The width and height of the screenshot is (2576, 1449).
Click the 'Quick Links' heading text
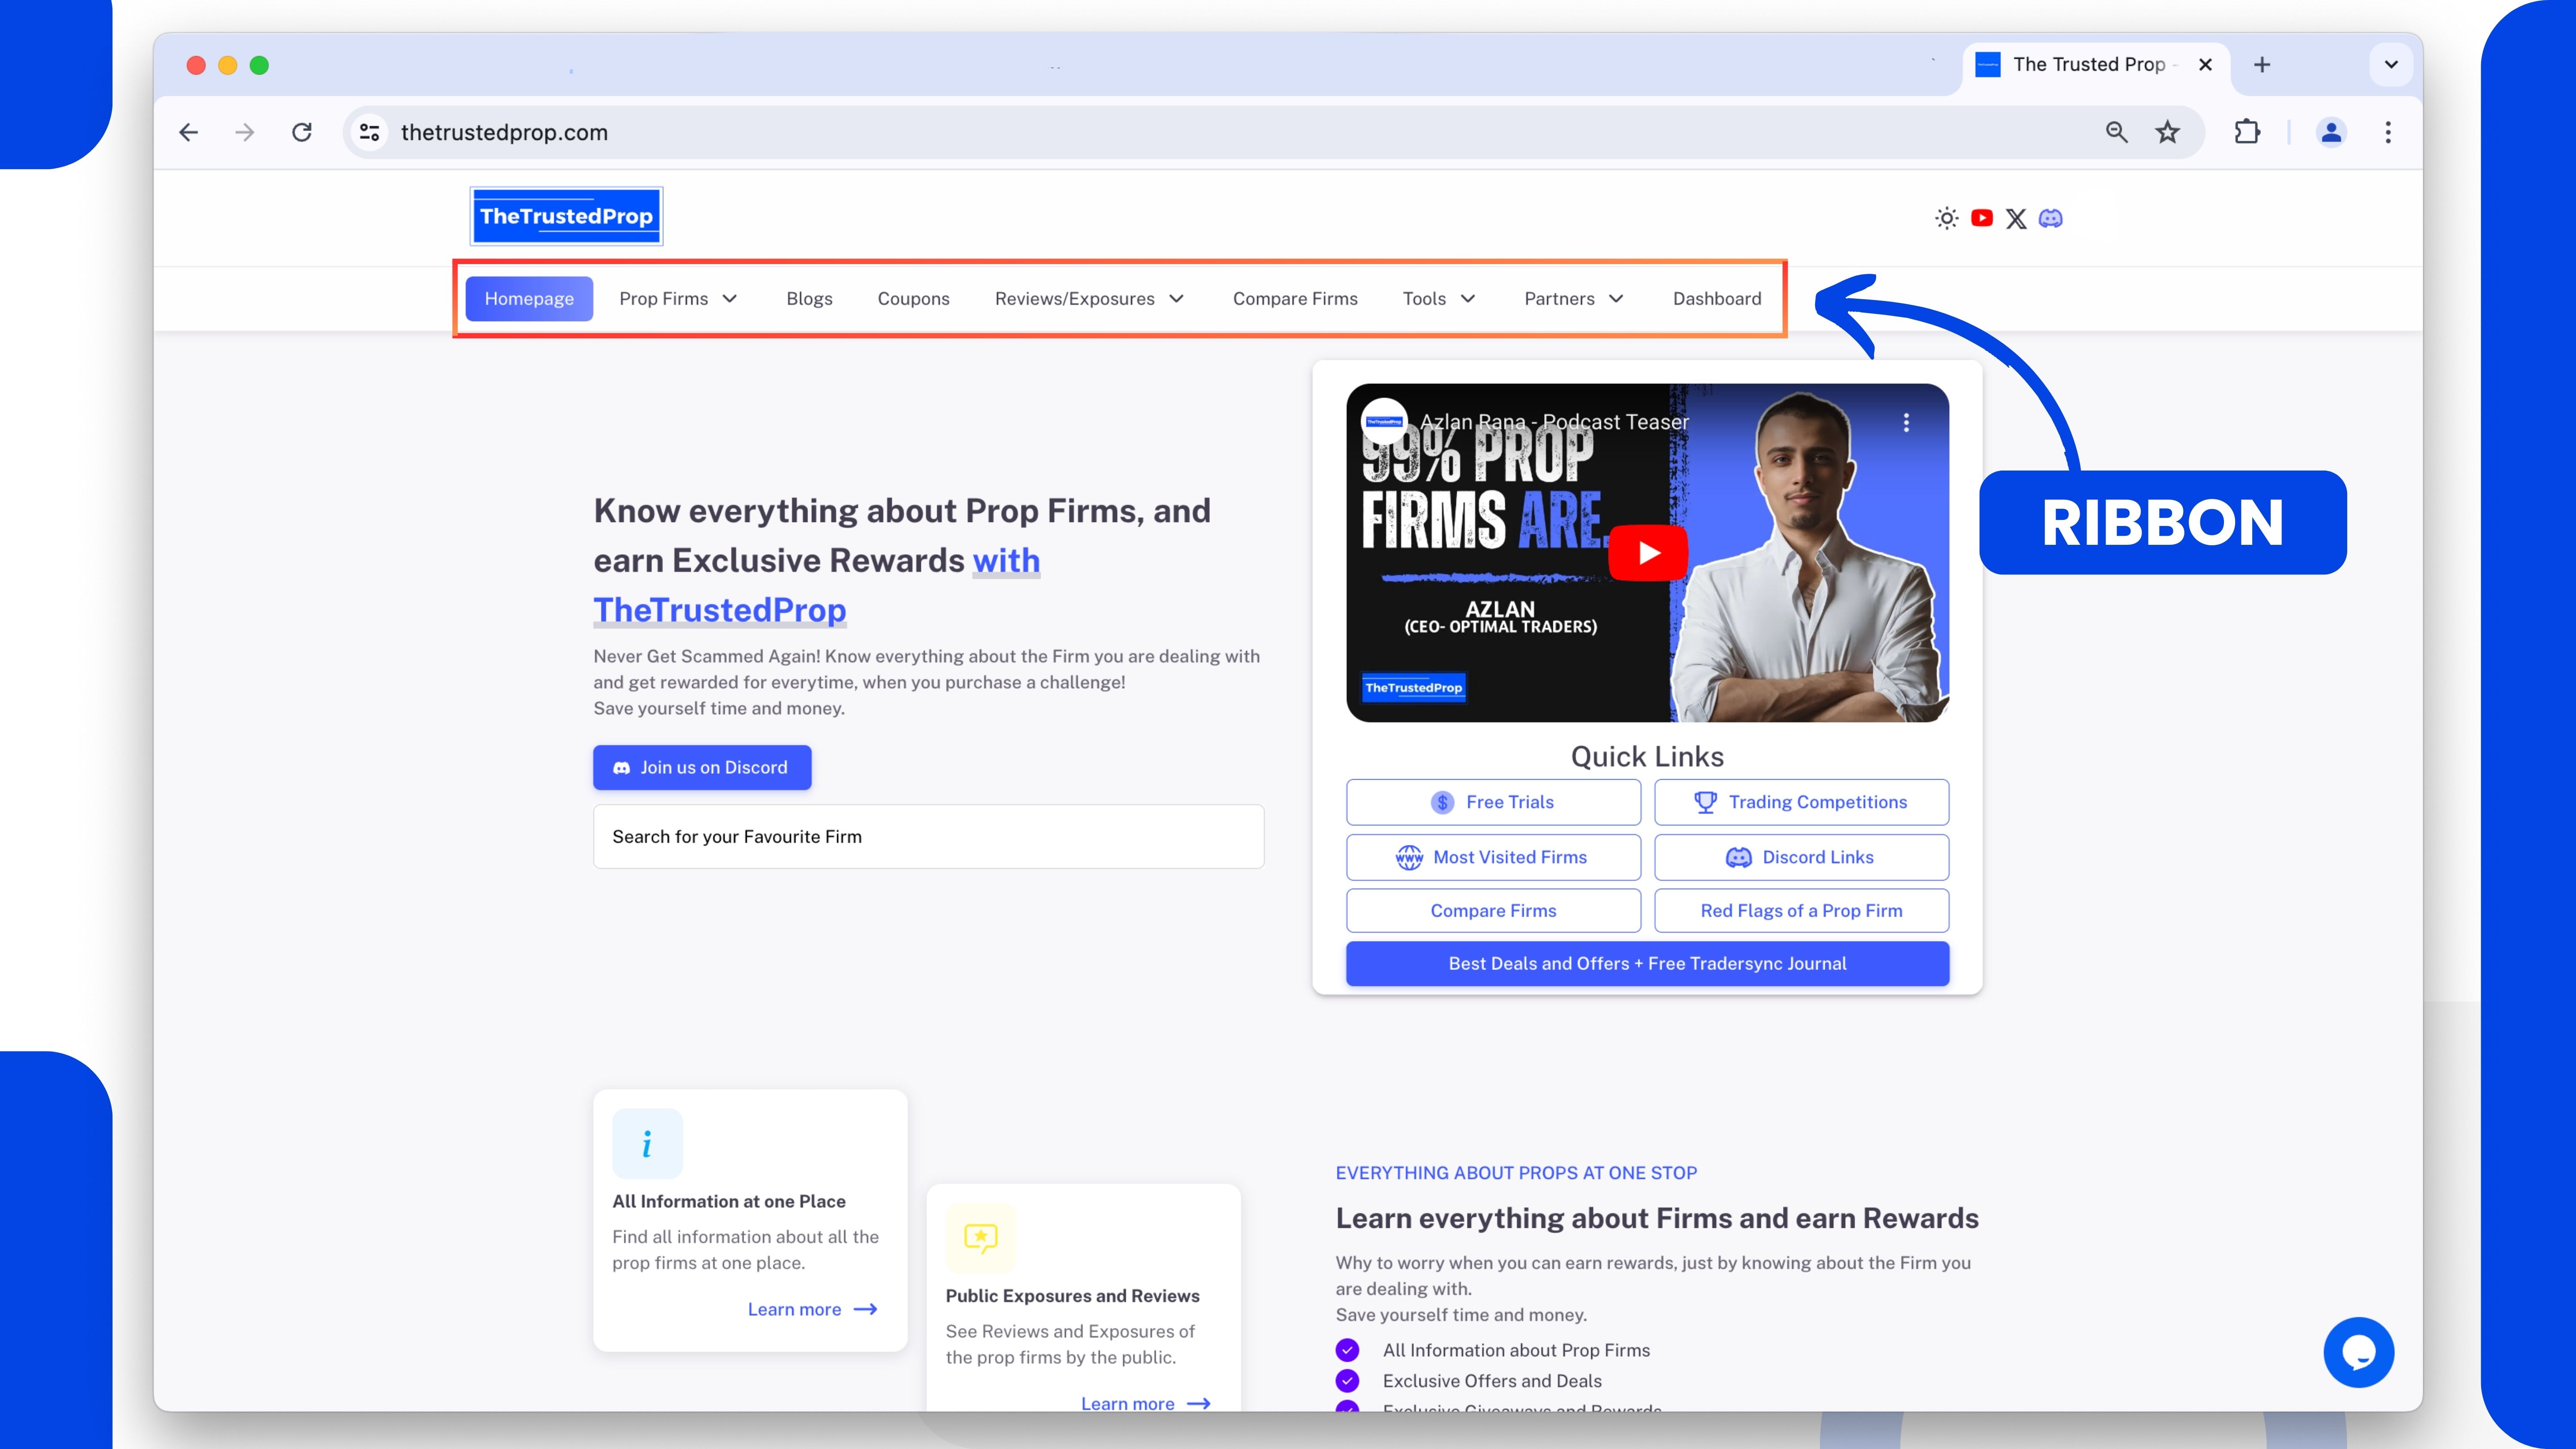1647,756
